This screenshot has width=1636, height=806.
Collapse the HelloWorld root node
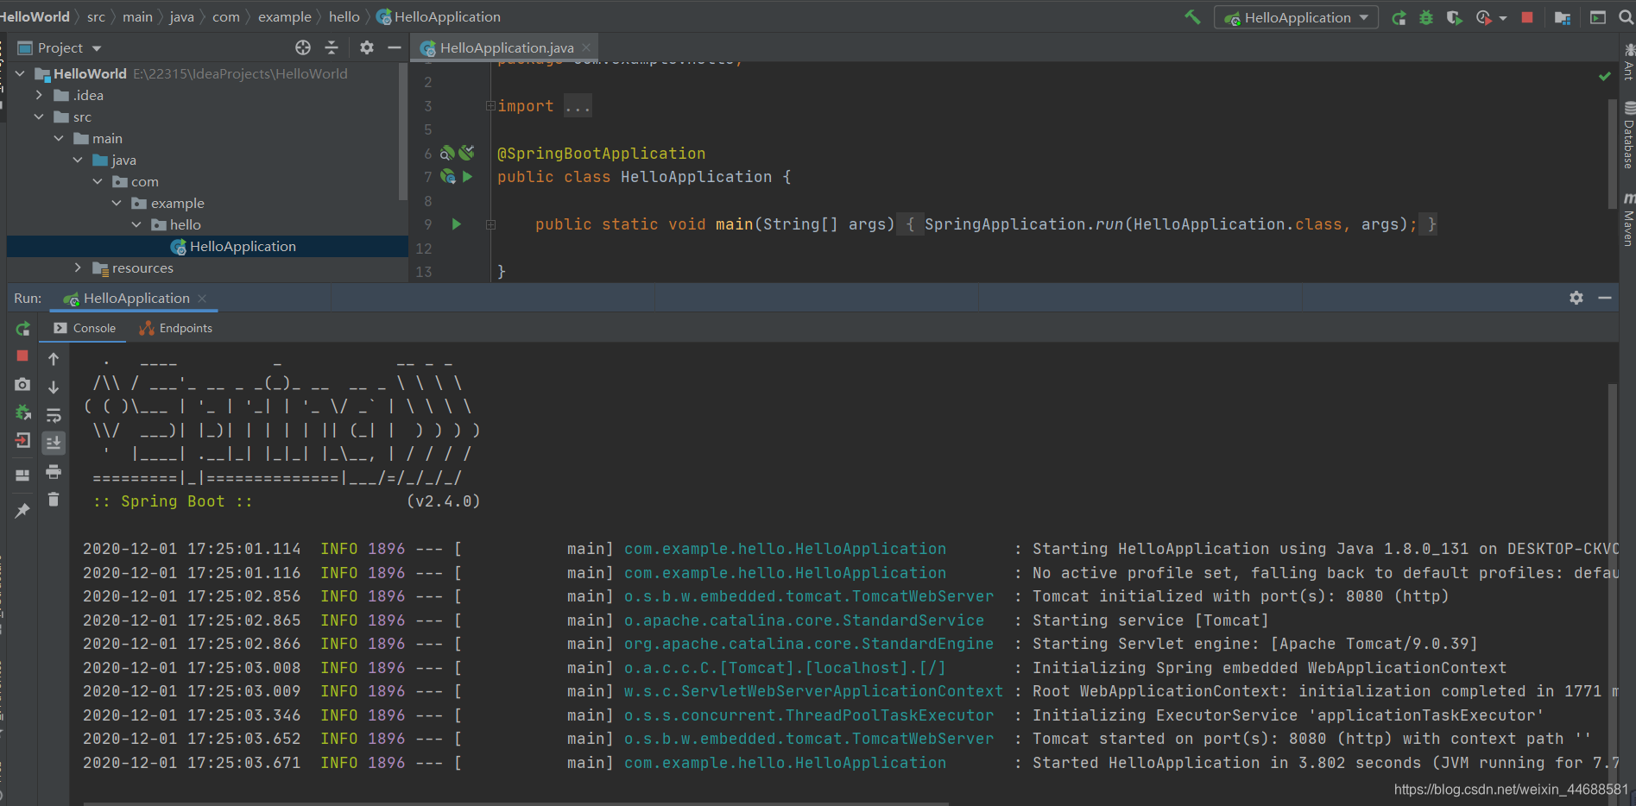(x=20, y=73)
